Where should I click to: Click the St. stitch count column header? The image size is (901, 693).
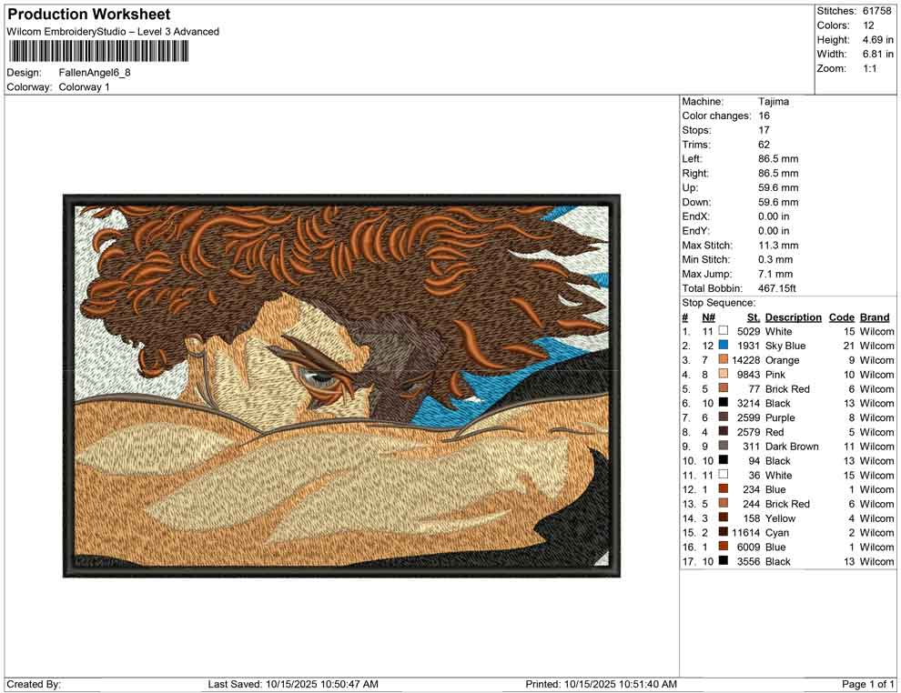click(753, 317)
